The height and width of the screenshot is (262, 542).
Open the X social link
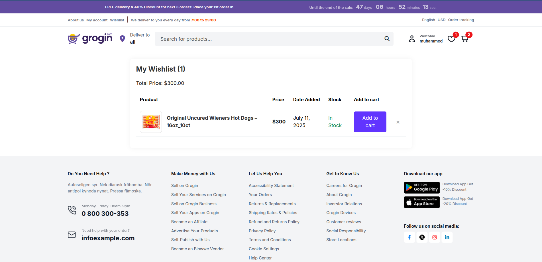point(422,237)
